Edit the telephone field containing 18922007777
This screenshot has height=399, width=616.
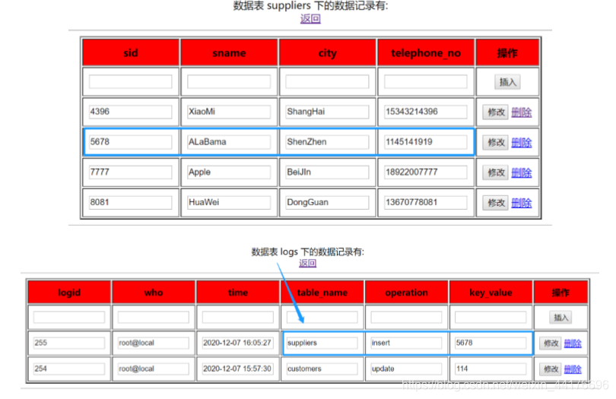[x=426, y=172]
